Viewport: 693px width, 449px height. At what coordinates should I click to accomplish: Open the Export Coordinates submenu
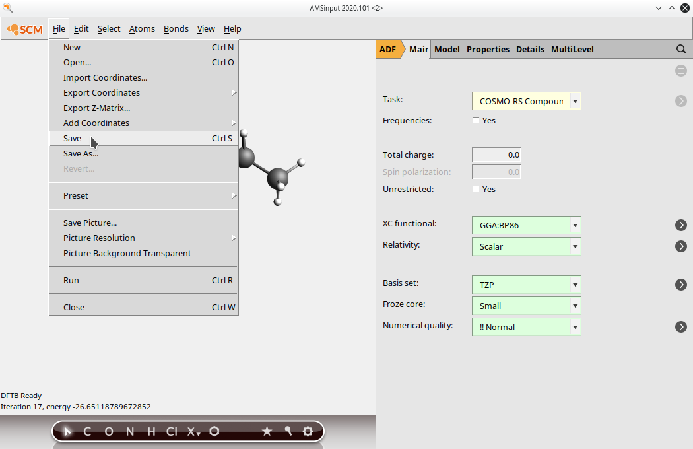coord(102,93)
